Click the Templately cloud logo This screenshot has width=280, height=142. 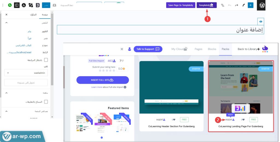(x=265, y=49)
